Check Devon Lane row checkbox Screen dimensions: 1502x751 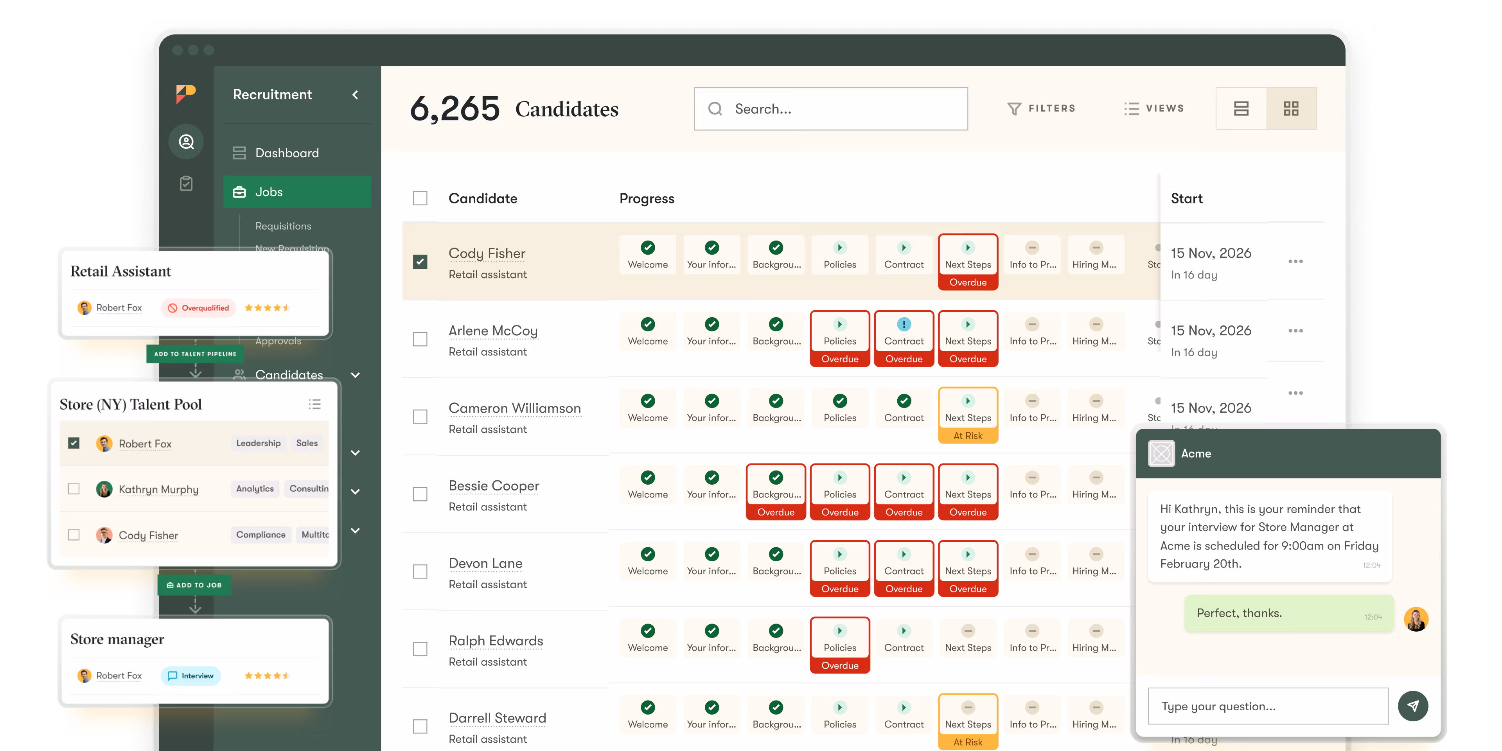420,572
